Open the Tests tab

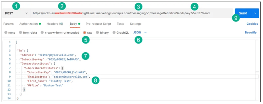pos(121,24)
